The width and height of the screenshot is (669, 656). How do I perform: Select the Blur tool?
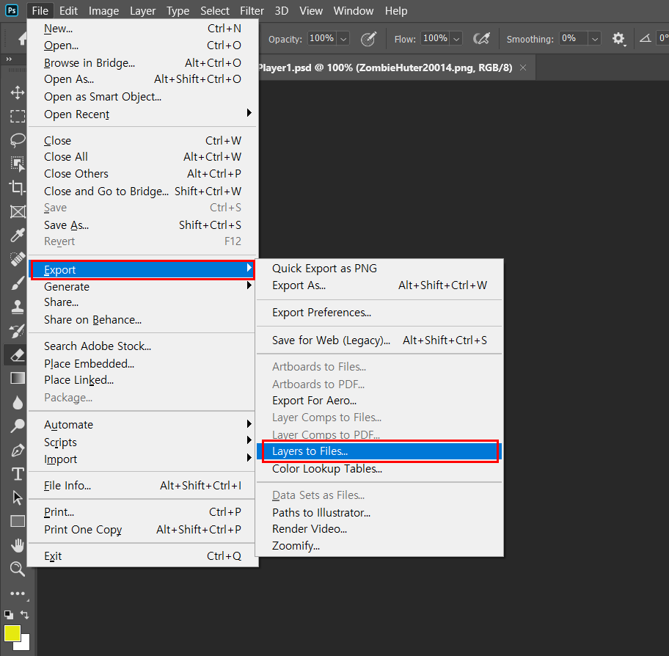tap(17, 402)
